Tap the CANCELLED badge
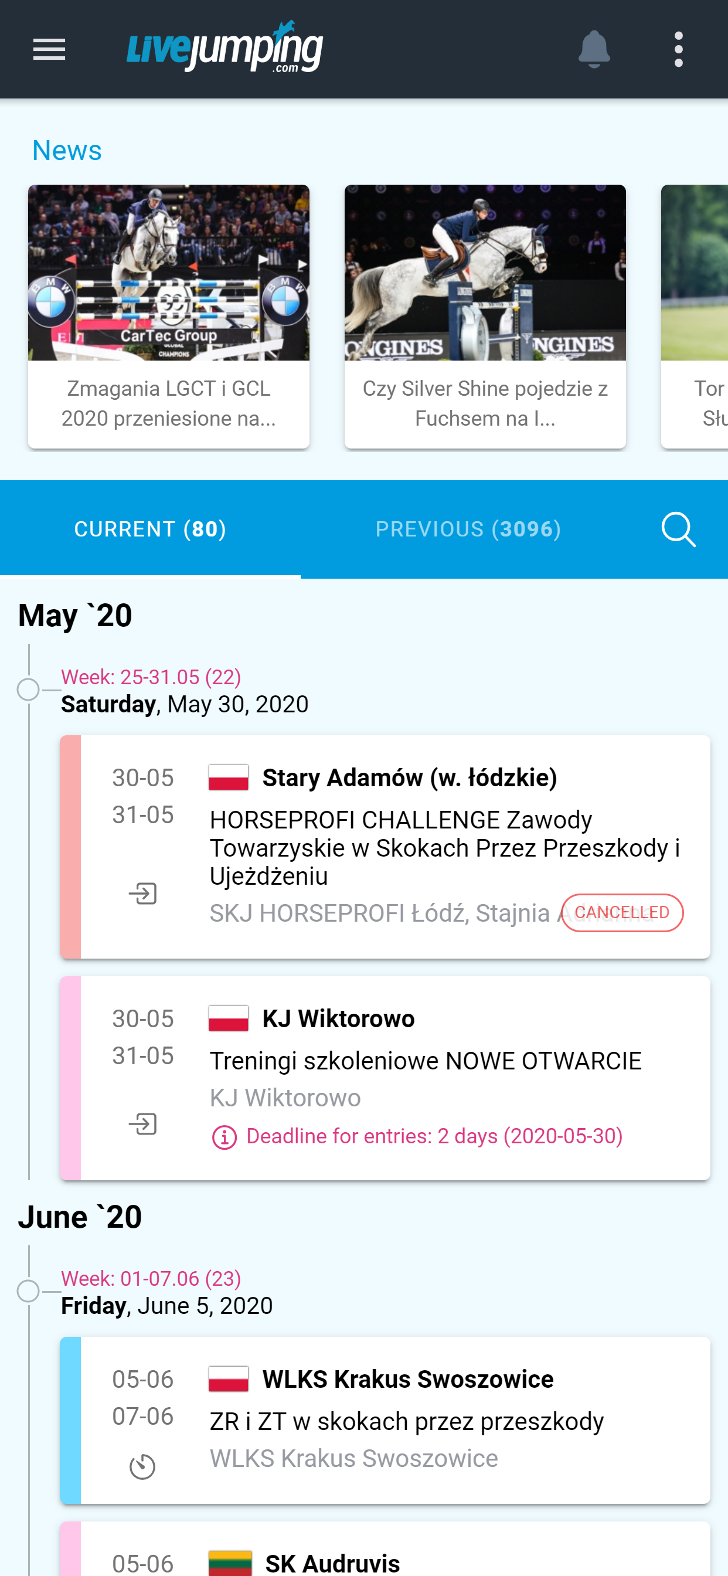Screen dimensions: 728x1576 pos(621,913)
